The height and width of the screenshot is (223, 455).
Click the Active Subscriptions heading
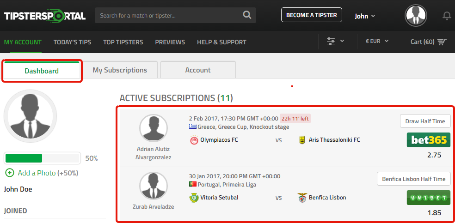coord(176,98)
